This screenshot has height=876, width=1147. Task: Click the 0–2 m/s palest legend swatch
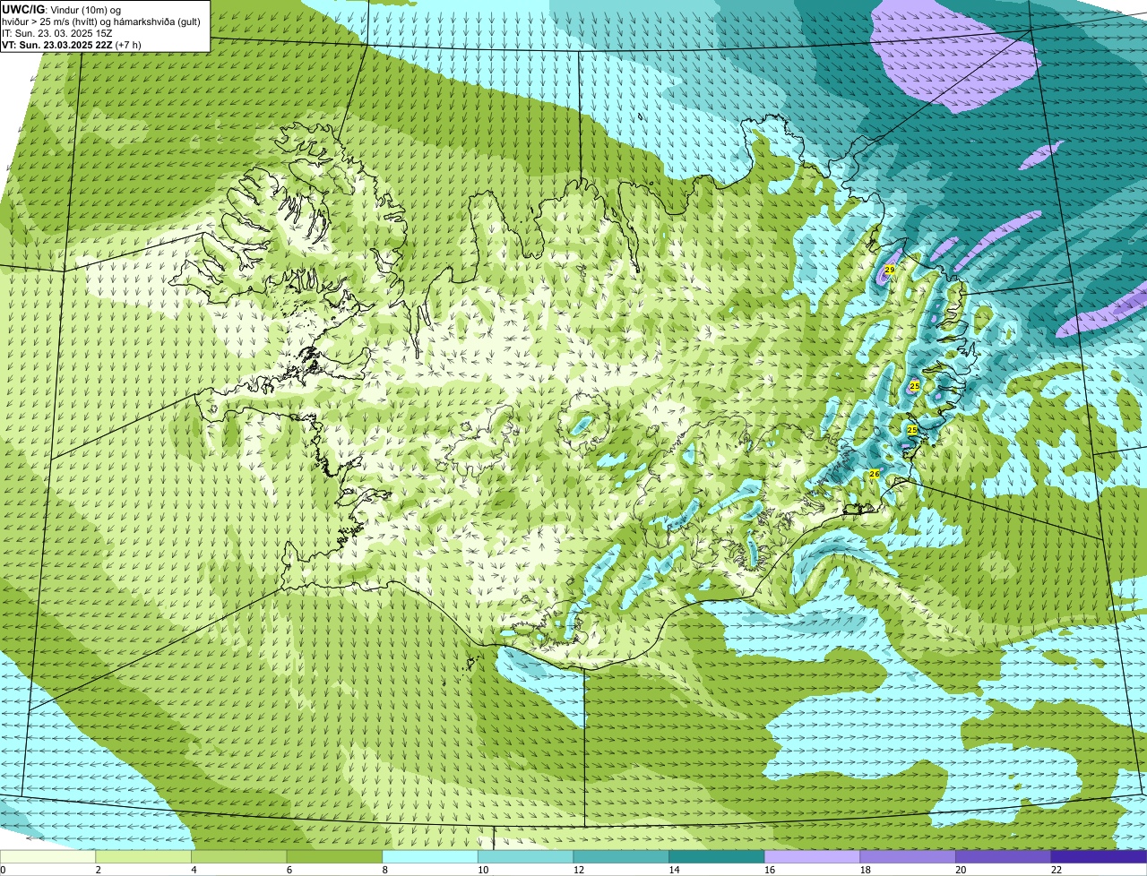point(47,856)
